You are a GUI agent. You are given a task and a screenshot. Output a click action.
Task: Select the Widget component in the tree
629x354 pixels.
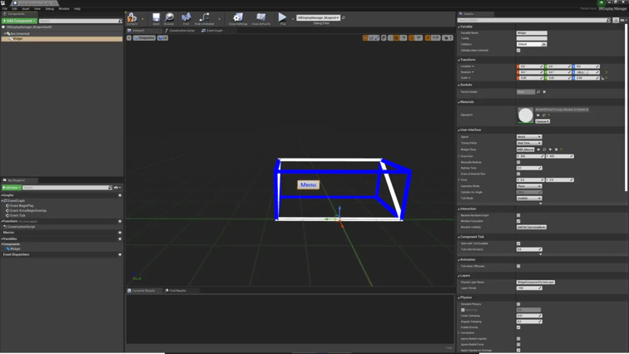coord(17,38)
